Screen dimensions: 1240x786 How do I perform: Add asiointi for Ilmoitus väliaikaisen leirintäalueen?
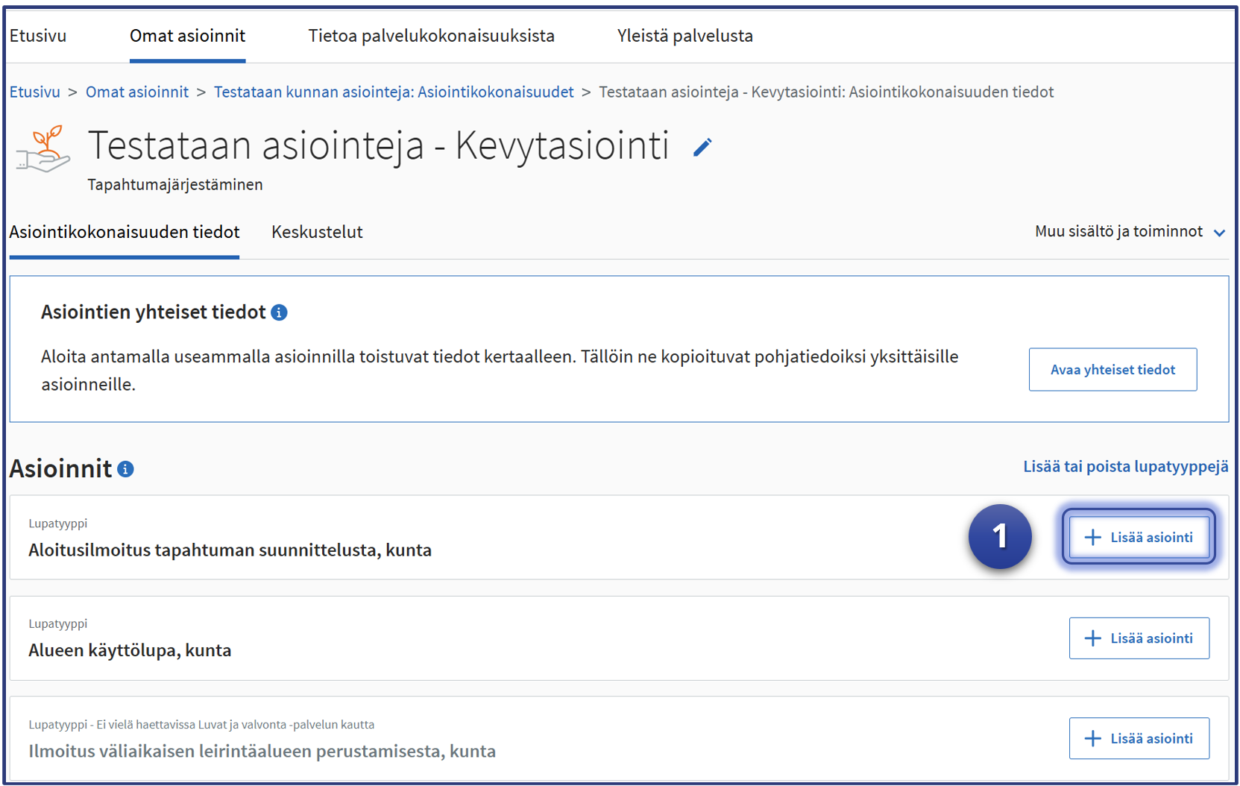[1139, 738]
